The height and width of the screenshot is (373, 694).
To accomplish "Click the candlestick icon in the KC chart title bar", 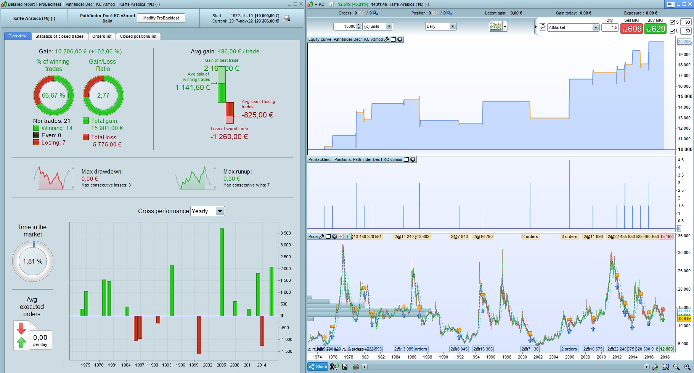I will 310,4.
